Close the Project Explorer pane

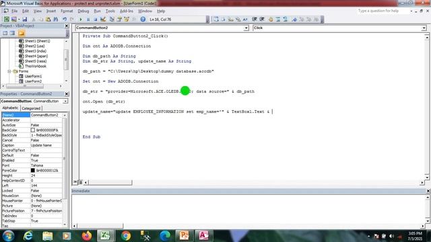[x=67, y=26]
